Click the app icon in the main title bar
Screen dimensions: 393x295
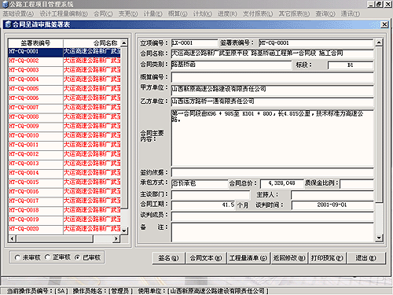click(x=6, y=4)
